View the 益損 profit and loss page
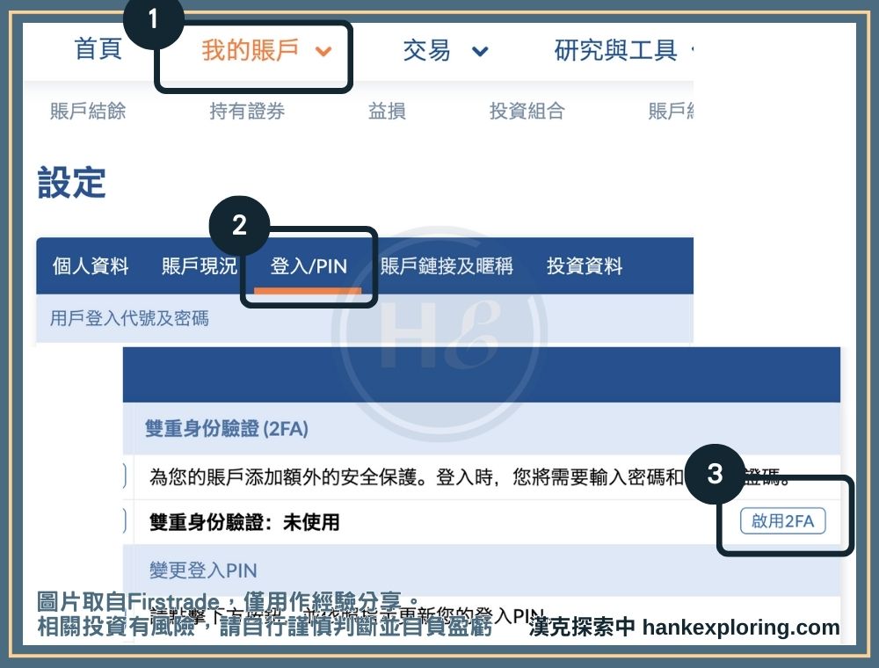This screenshot has width=879, height=668. coord(387,111)
